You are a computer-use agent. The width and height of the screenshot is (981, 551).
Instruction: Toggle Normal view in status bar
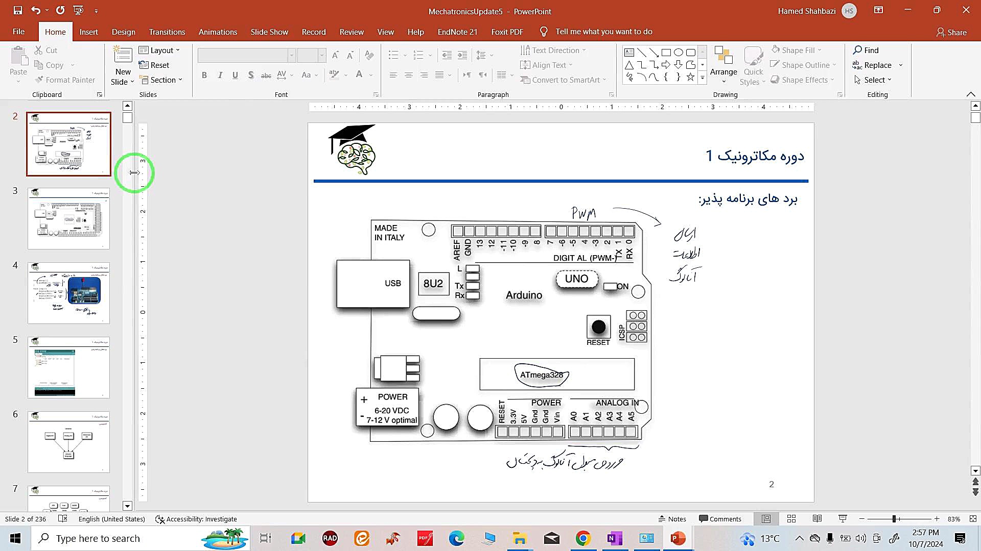[766, 519]
